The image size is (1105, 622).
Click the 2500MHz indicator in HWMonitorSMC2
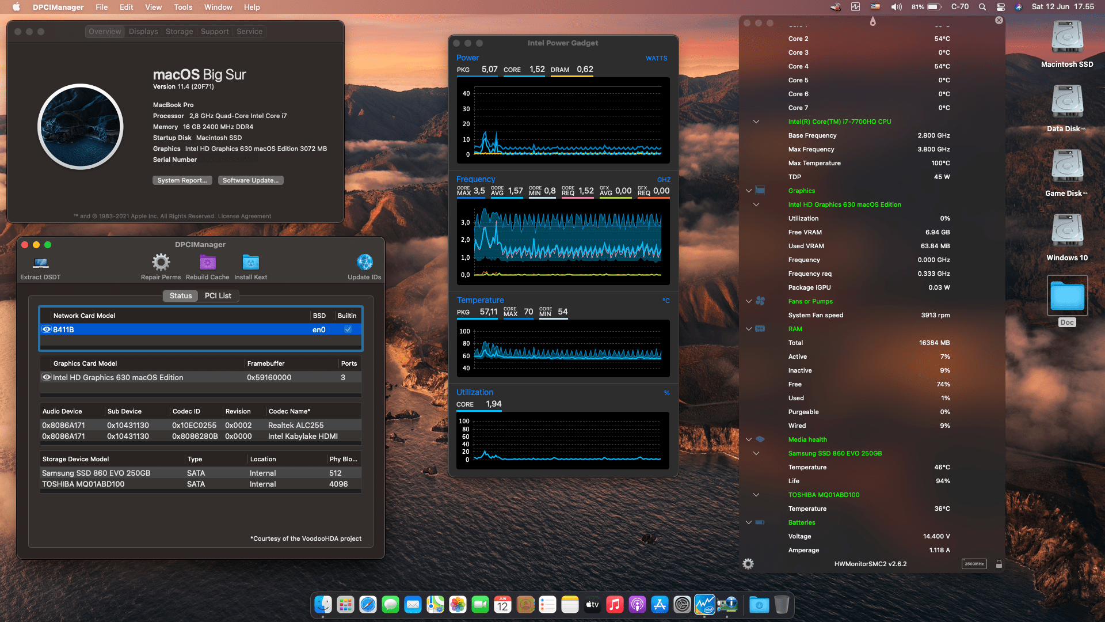pos(974,564)
